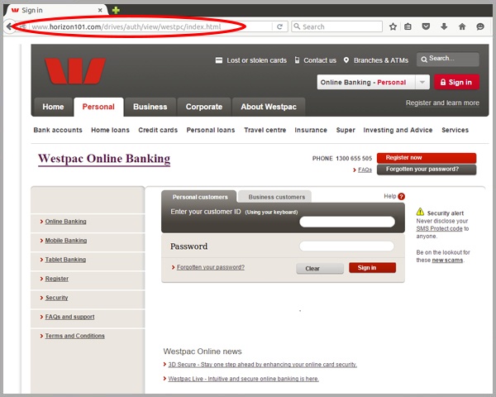Open Online Banking sidebar link

click(x=66, y=222)
